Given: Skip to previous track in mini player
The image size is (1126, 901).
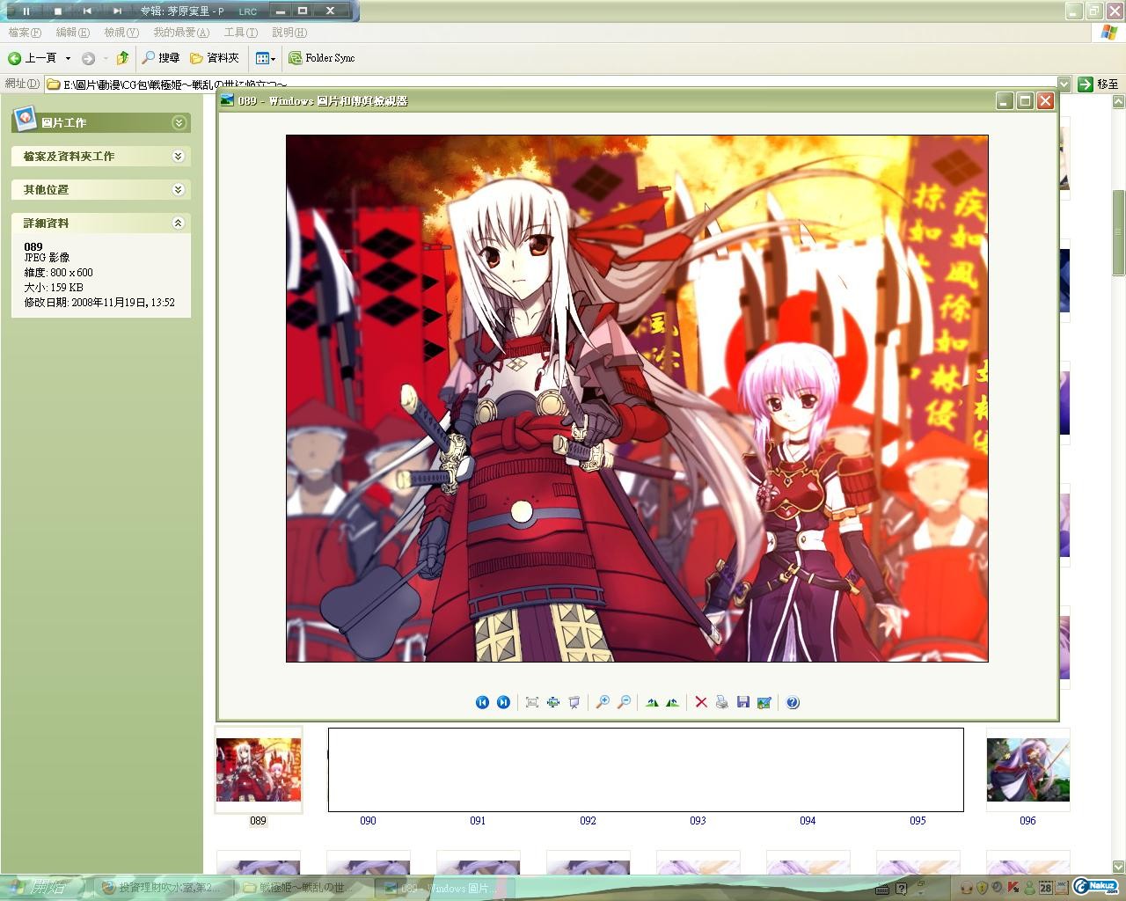Looking at the screenshot, I should coord(87,11).
